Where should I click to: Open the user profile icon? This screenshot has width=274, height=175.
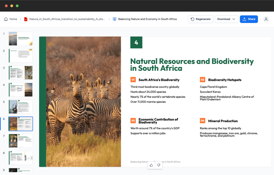(x=266, y=19)
